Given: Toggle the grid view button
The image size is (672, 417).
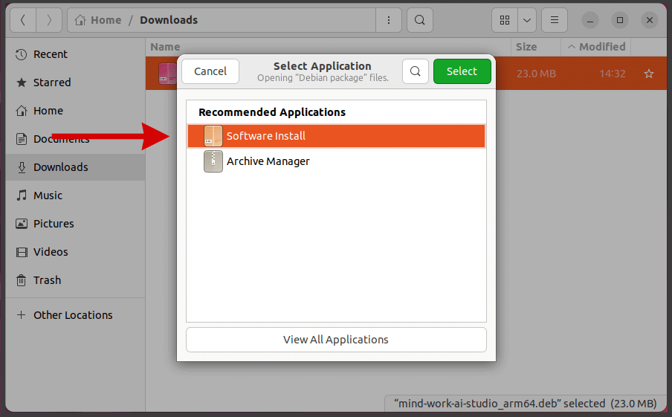Looking at the screenshot, I should 505,20.
